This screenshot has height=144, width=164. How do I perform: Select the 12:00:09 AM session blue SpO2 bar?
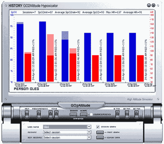pyautogui.click(x=20, y=52)
